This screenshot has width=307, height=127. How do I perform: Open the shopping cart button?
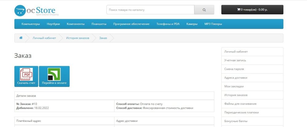(x=252, y=10)
